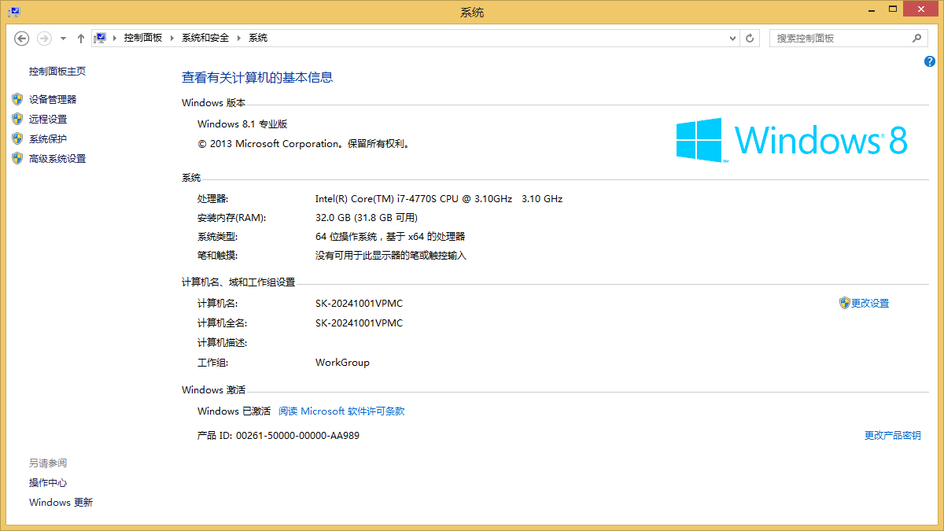
Task: Click the 搜索控制面板 search field
Action: pyautogui.click(x=838, y=38)
